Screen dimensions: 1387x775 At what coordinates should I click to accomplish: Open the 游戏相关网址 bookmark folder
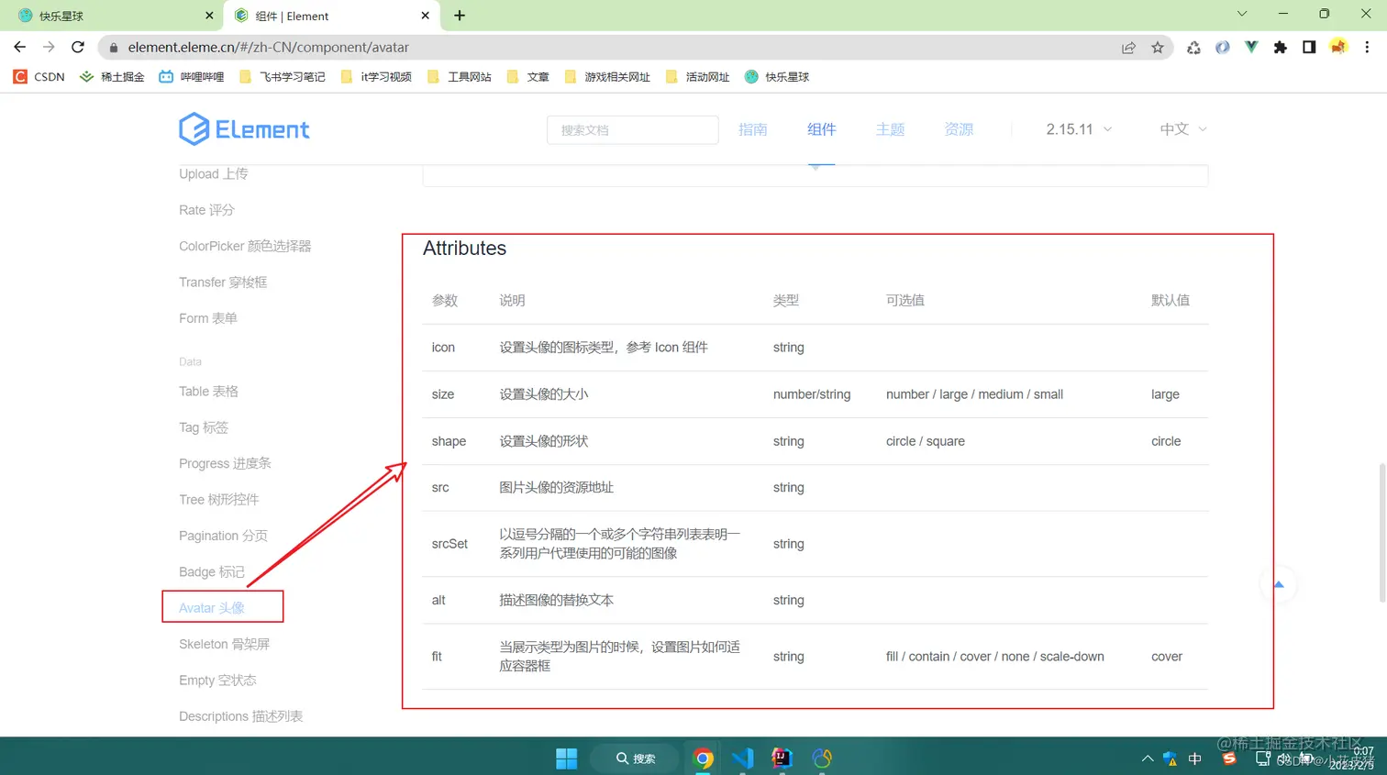click(x=607, y=77)
